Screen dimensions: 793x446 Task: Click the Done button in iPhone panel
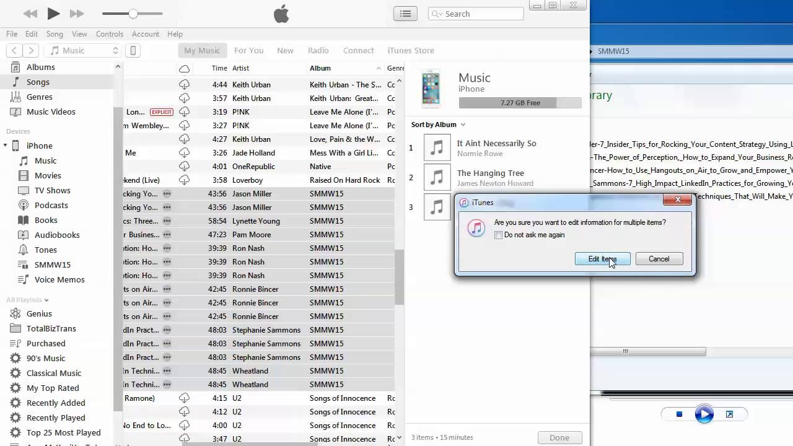click(x=559, y=437)
